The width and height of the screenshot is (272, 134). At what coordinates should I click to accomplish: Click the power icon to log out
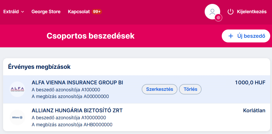click(230, 12)
